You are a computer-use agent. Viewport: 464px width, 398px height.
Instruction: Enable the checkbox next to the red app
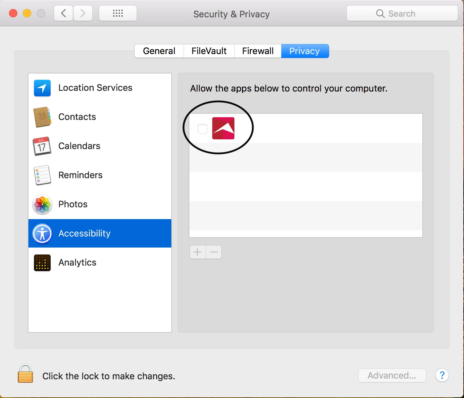[x=203, y=129]
